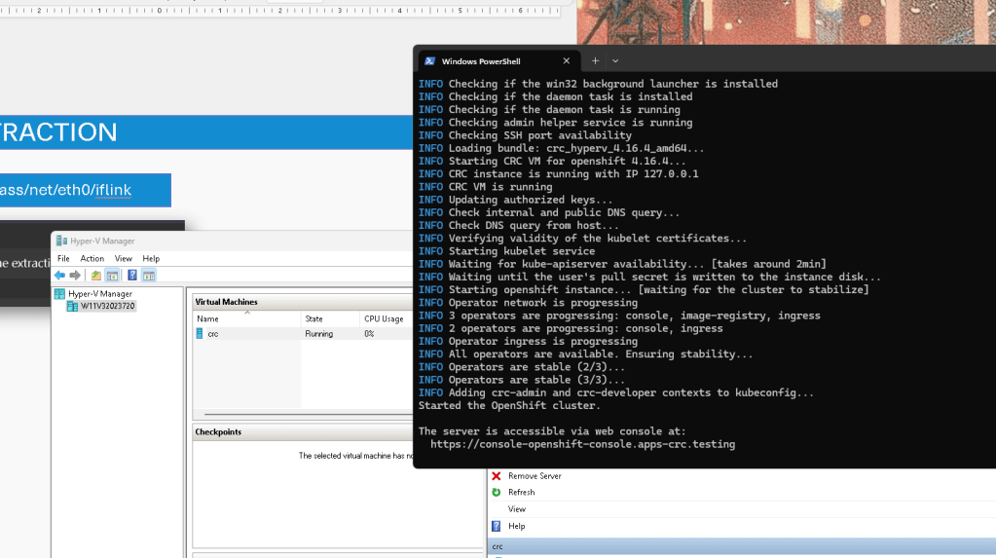Click the blue Help question-mark toolbar icon

tap(132, 276)
